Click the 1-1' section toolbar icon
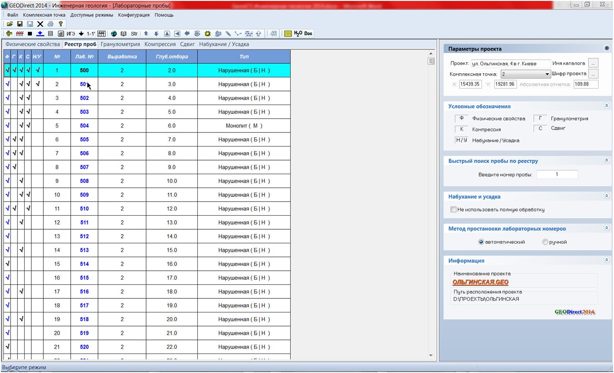 click(91, 34)
